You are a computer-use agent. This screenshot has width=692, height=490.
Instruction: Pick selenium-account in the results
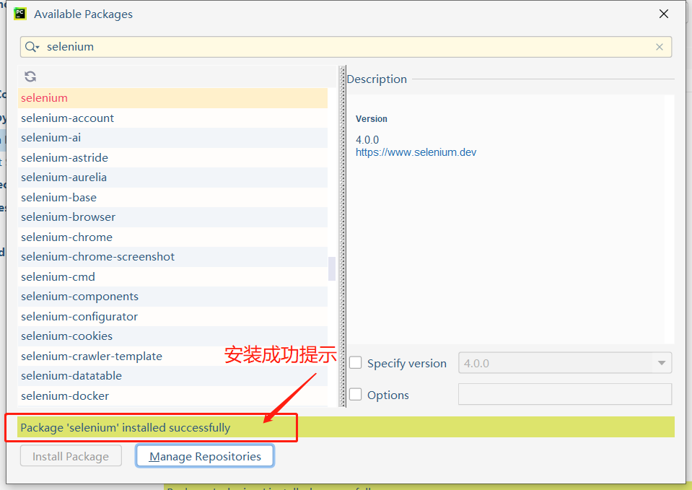click(x=172, y=118)
